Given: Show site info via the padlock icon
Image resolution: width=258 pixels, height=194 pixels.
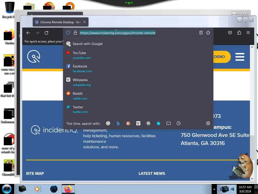Looking at the screenshot, I should pos(75,33).
